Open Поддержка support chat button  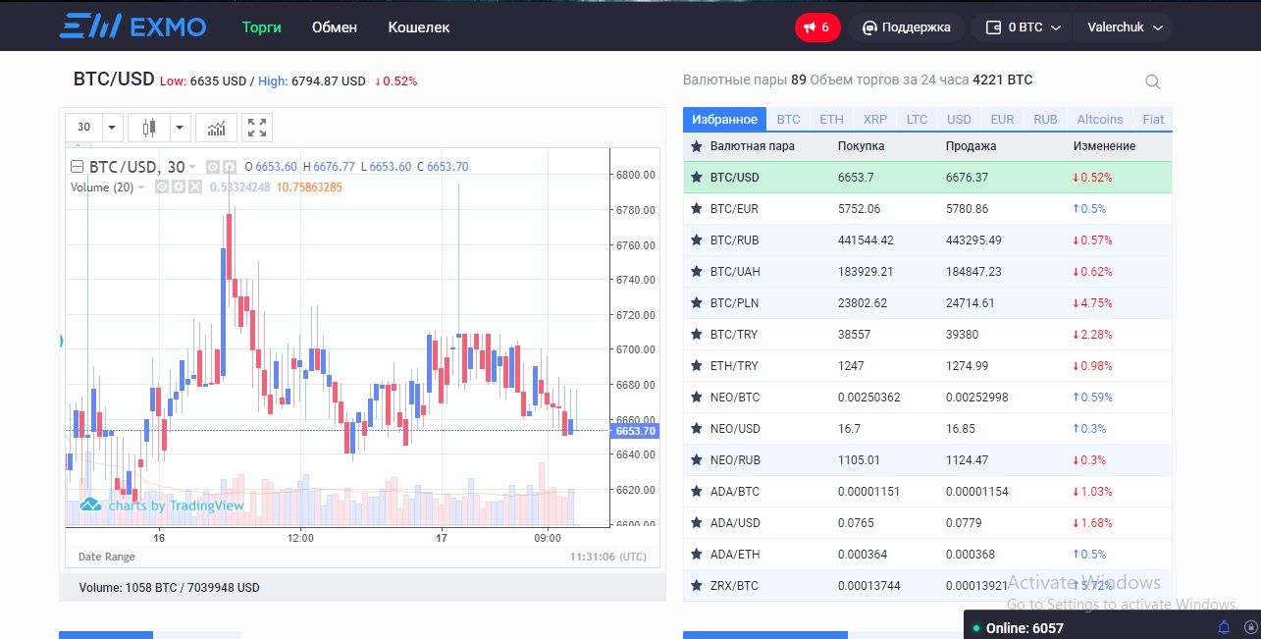click(907, 27)
